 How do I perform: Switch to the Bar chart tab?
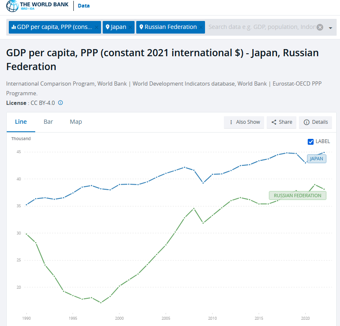(x=48, y=122)
